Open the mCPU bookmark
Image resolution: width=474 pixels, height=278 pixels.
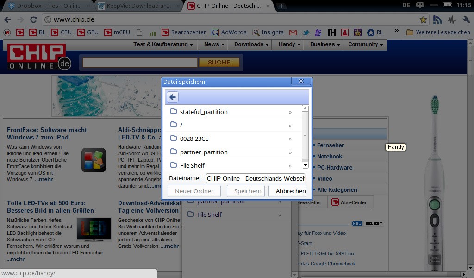coord(117,32)
